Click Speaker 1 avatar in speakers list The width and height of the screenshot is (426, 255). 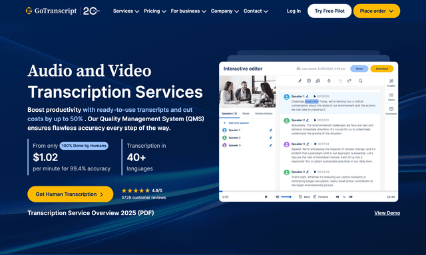click(x=224, y=130)
